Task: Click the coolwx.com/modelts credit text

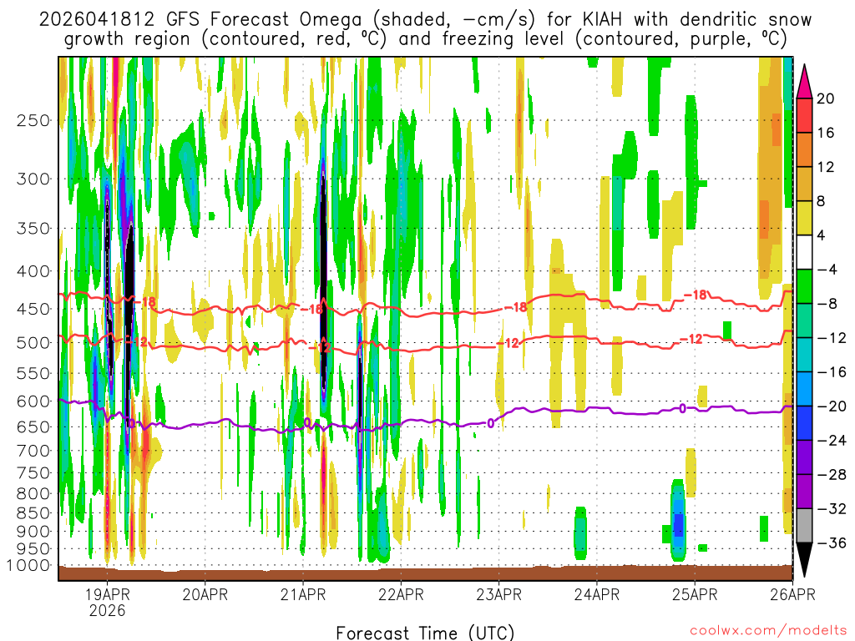Action: point(768,631)
